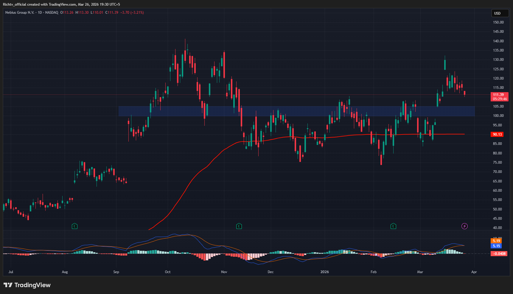
Task: Click the earnings E marker near February
Action: click(x=393, y=226)
